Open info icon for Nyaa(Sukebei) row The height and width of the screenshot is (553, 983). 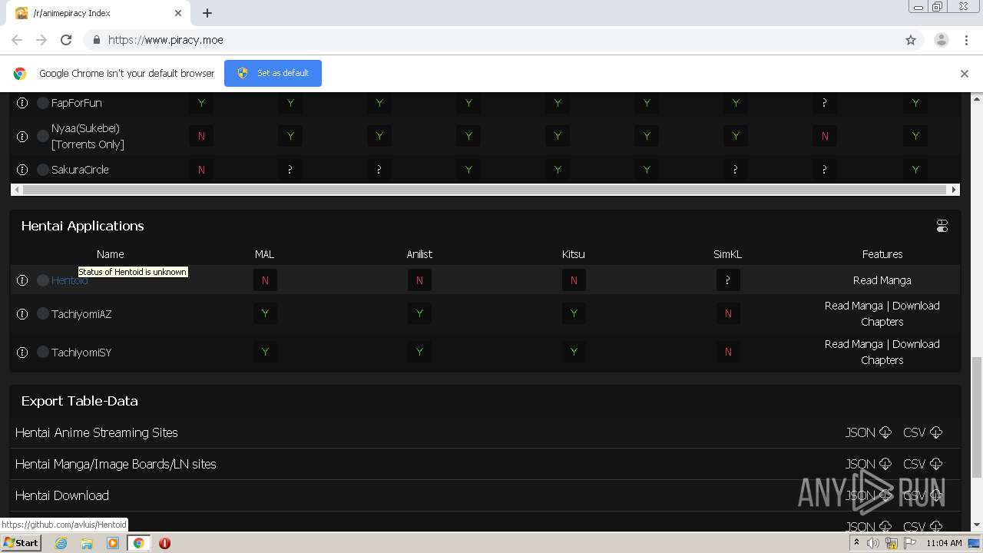[22, 136]
